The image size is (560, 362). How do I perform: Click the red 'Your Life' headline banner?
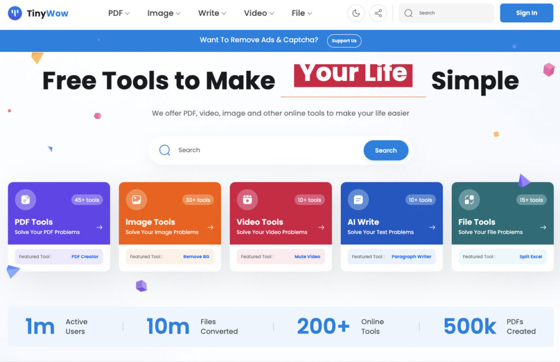[x=353, y=75]
